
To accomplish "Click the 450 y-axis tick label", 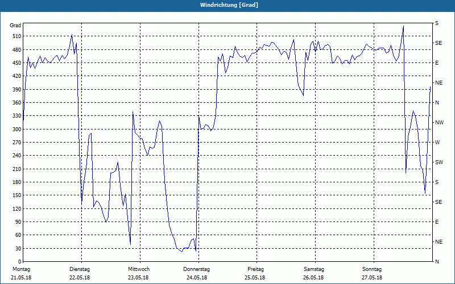I will click(x=17, y=63).
